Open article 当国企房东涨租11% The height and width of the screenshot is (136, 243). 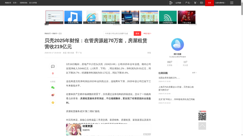click(x=169, y=78)
